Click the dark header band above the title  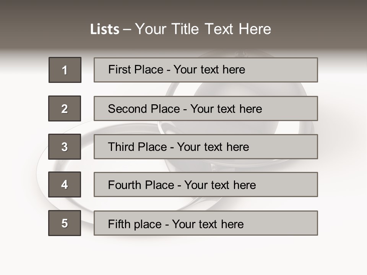point(183,8)
